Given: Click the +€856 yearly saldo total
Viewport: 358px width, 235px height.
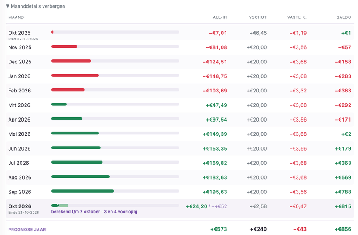Looking at the screenshot, I should 343,229.
